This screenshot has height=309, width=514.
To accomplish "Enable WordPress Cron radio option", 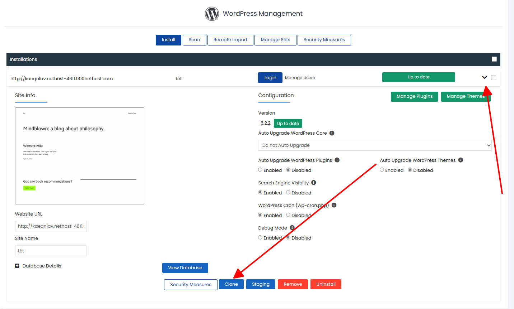I will [x=260, y=215].
